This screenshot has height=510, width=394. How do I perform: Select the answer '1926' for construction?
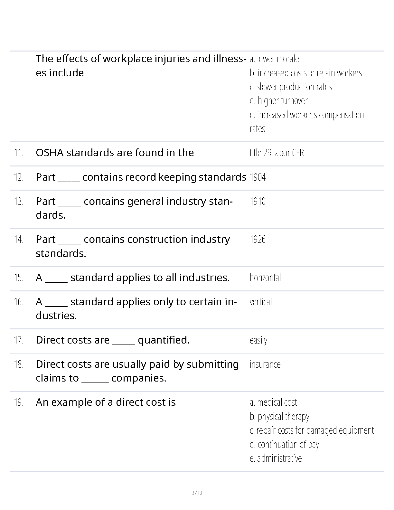click(258, 239)
